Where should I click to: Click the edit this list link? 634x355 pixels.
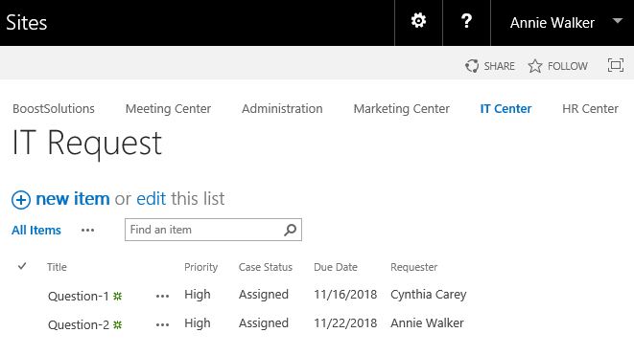click(151, 198)
